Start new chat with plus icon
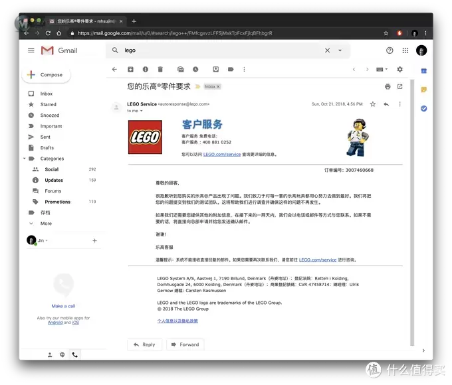Image resolution: width=452 pixels, height=385 pixels. [94, 240]
